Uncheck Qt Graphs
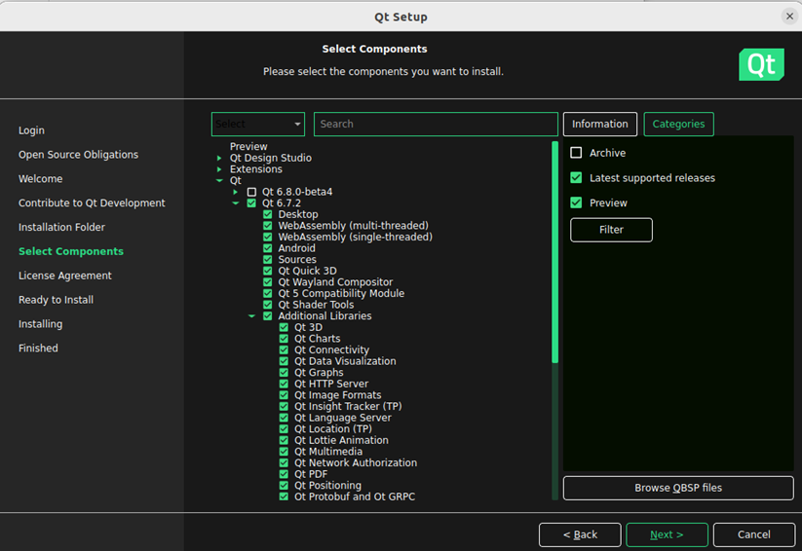 coord(284,373)
